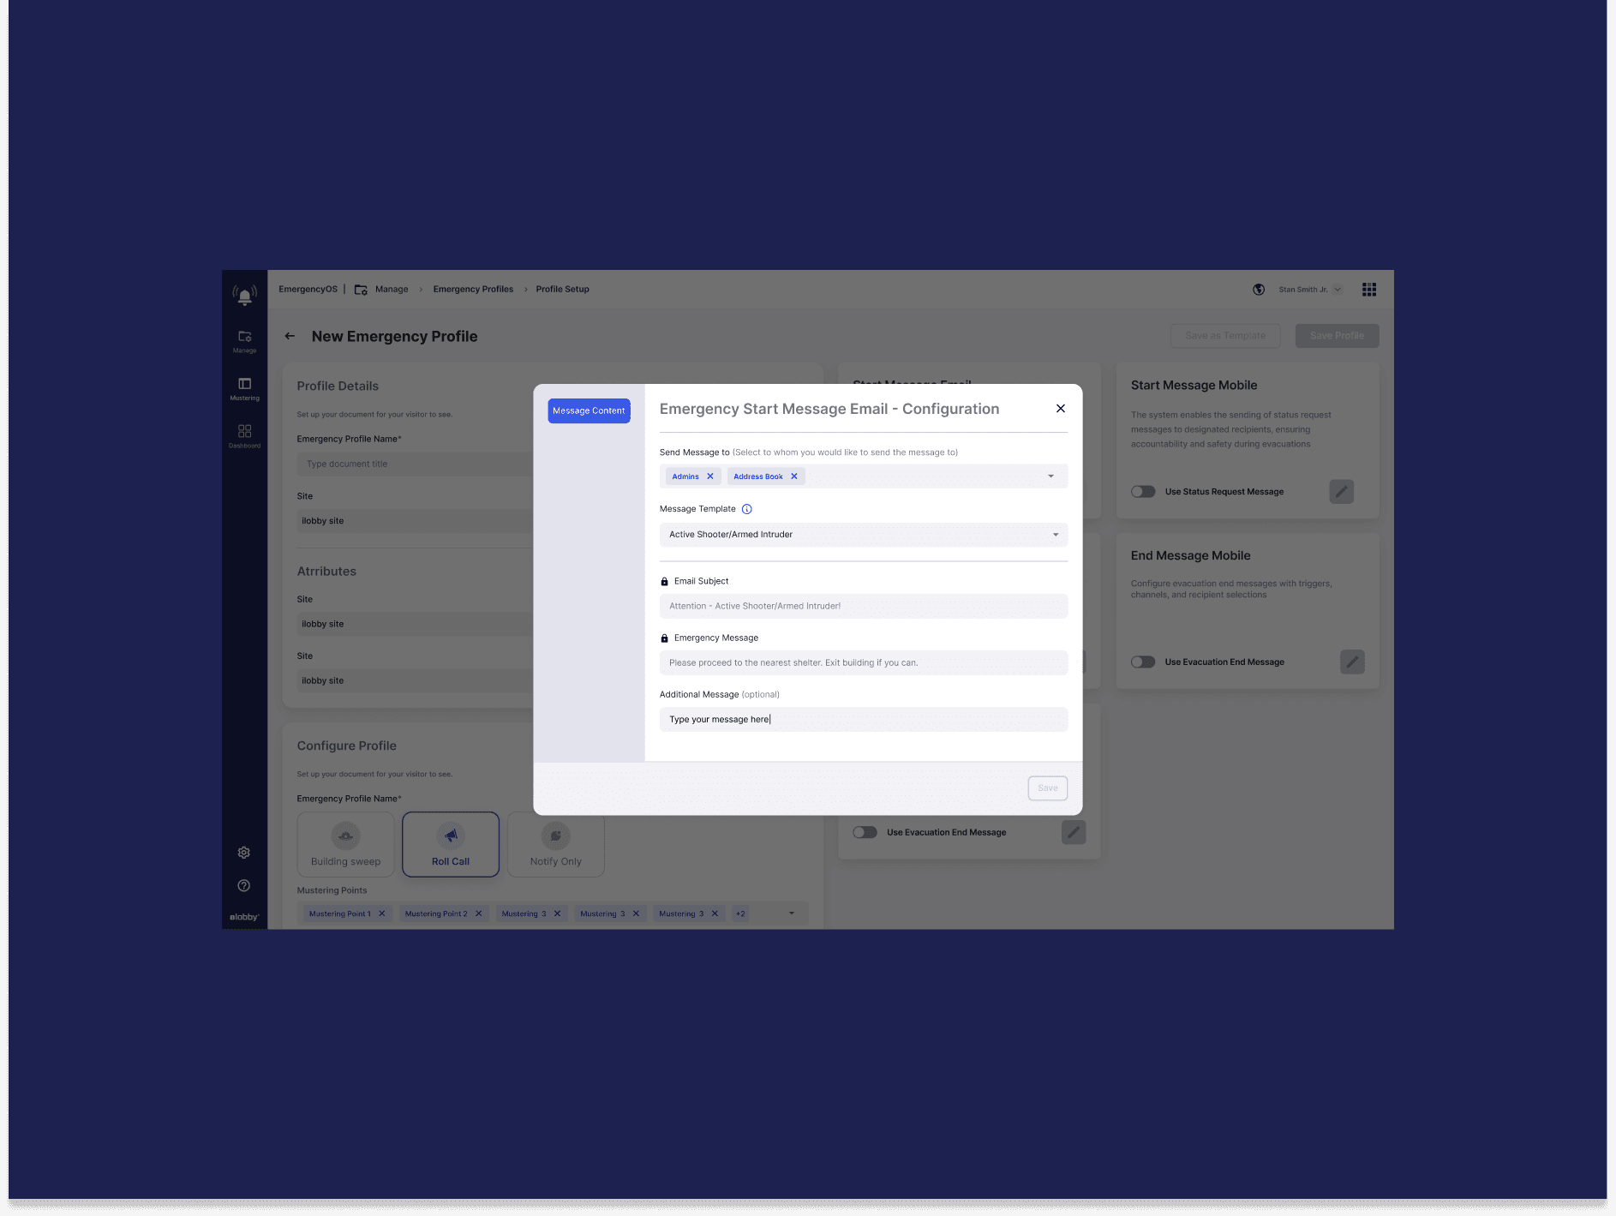Click the back arrow beside New Emergency Profile
This screenshot has height=1216, width=1616.
290,336
